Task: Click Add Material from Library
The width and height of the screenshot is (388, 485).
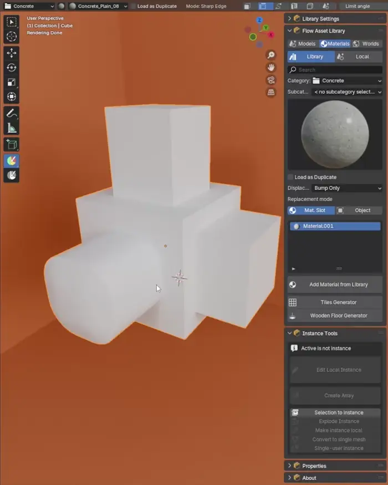Action: 335,284
